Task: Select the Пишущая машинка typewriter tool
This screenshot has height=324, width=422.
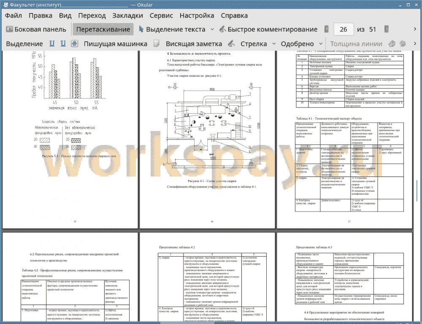Action: [x=116, y=44]
